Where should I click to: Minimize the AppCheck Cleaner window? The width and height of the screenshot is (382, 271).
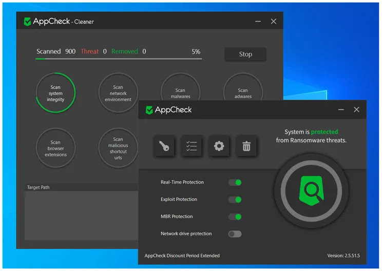[258, 22]
